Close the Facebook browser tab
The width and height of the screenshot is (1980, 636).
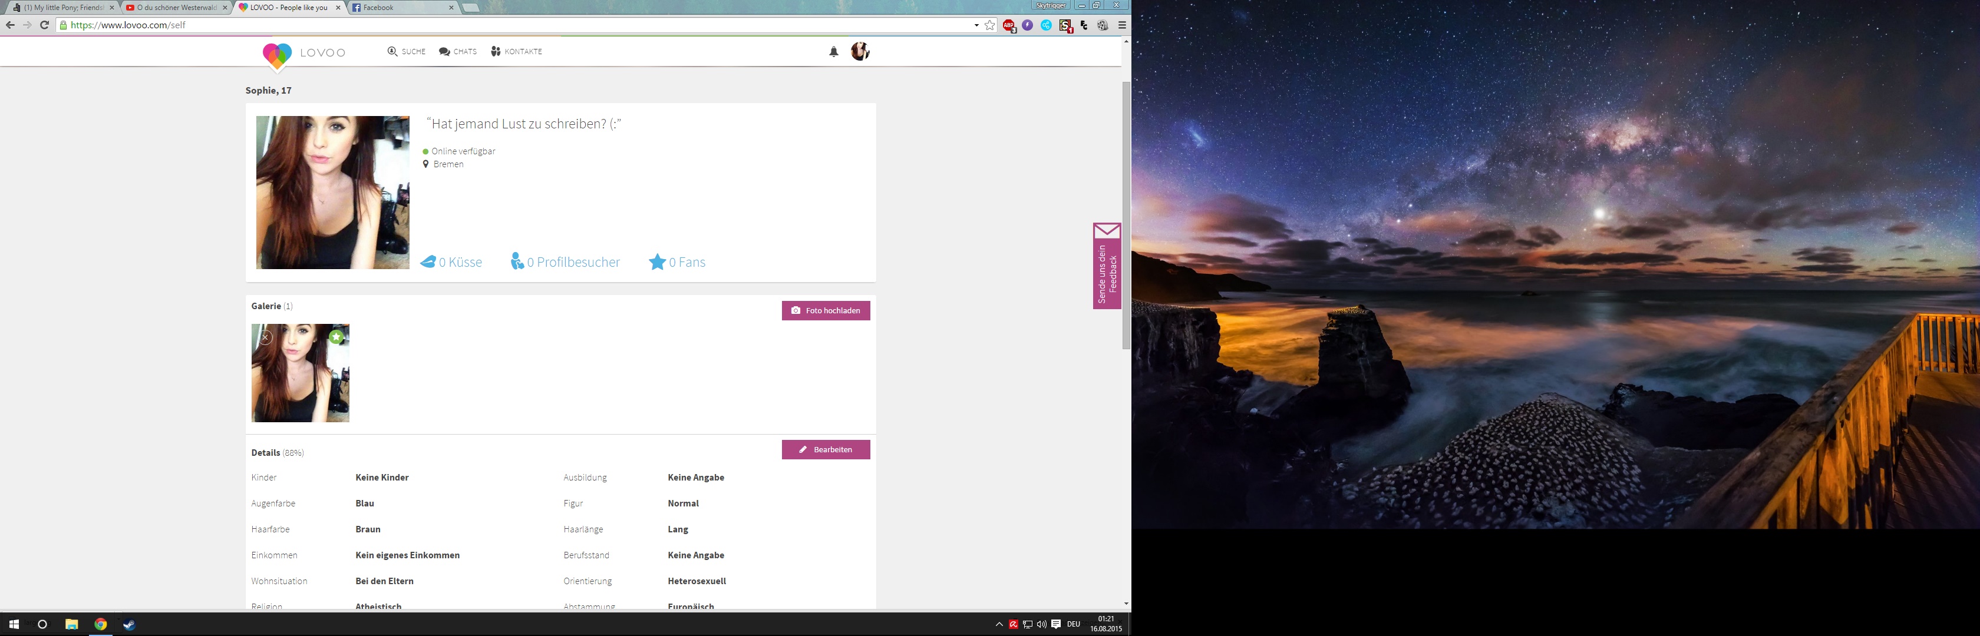click(451, 8)
